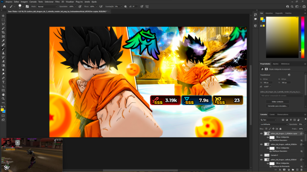Image resolution: width=307 pixels, height=172 pixels.
Task: Open the brush Modo Normal dropdown
Action: click(x=47, y=6)
